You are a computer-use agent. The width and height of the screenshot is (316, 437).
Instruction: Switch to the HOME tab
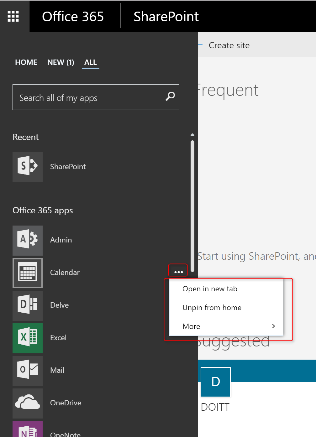[26, 62]
